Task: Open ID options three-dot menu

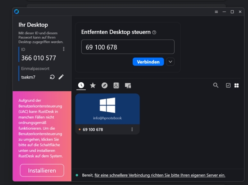Action: click(x=64, y=49)
